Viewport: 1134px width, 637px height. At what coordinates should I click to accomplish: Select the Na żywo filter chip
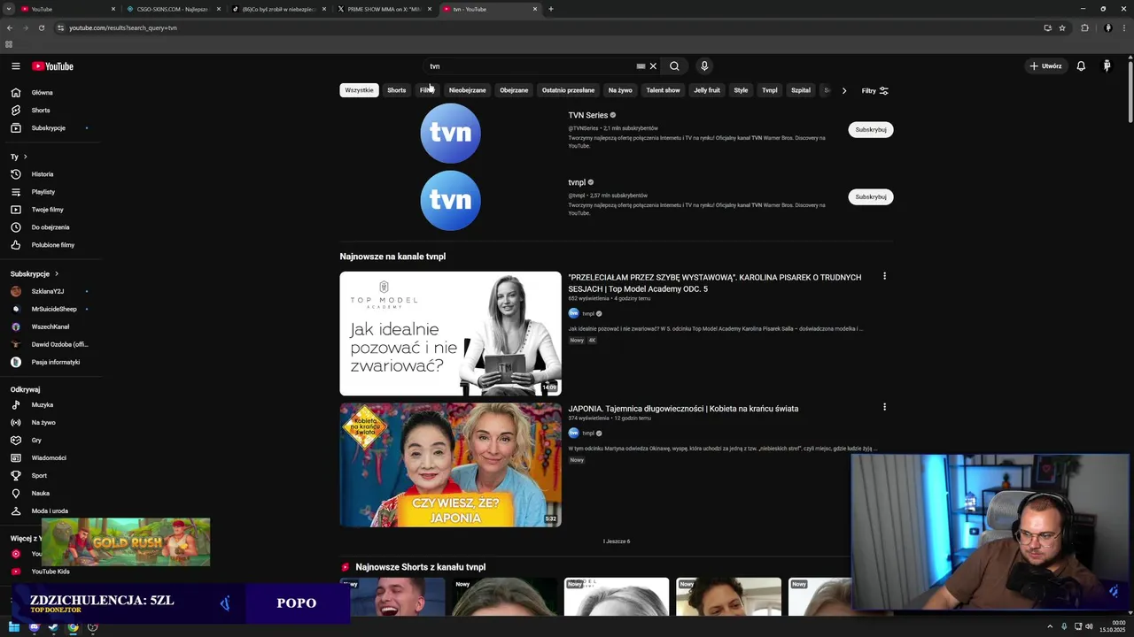tap(620, 90)
